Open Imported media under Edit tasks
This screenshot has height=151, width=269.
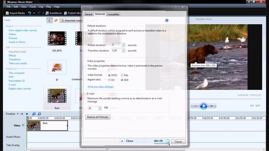coord(17,52)
